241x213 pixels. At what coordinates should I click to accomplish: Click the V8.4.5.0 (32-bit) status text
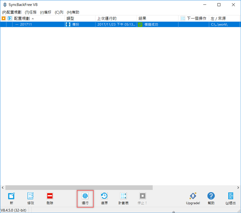(x=14, y=210)
